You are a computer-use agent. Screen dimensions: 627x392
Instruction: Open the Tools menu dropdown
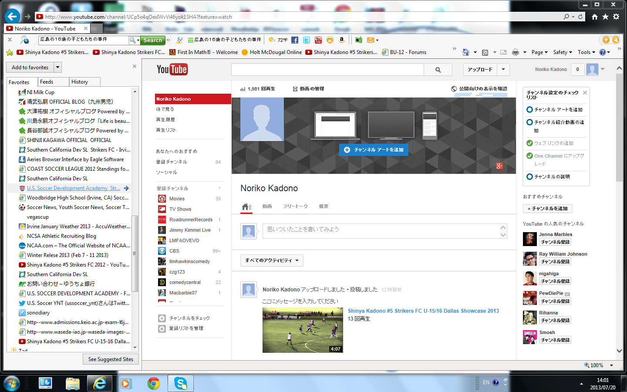(587, 52)
